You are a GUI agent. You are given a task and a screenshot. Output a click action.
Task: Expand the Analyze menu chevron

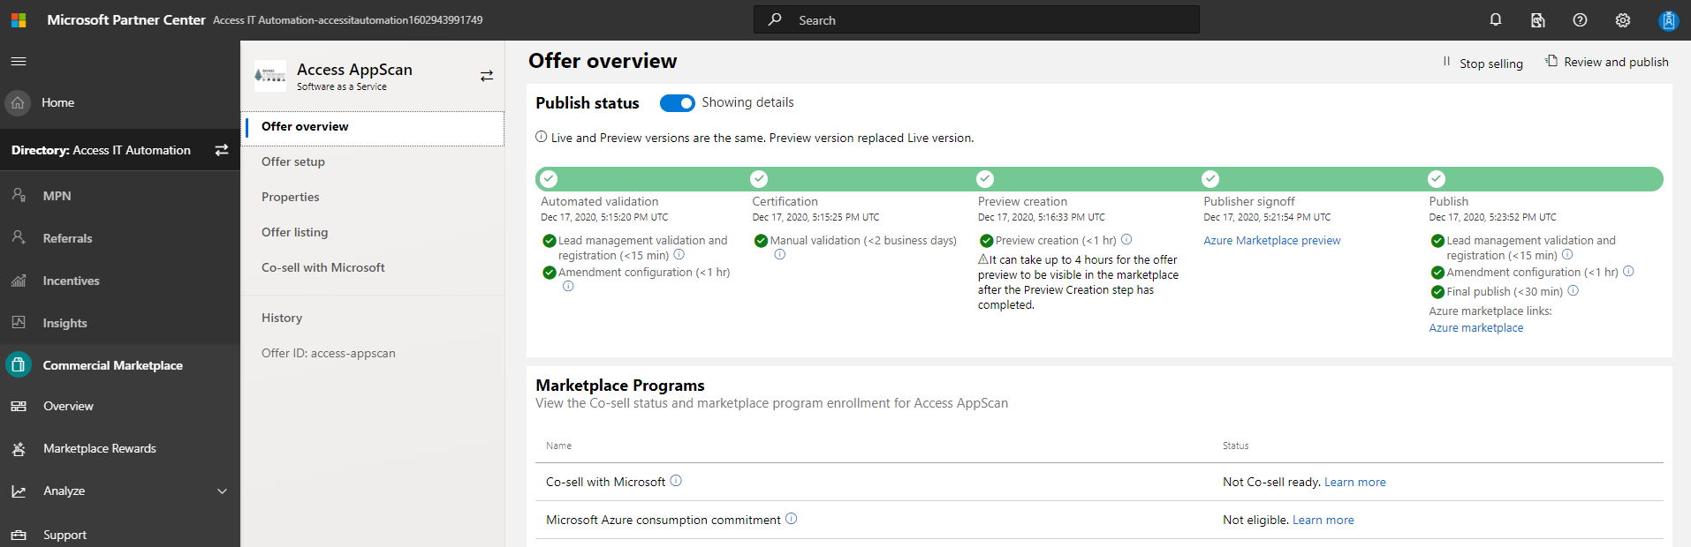pyautogui.click(x=222, y=491)
